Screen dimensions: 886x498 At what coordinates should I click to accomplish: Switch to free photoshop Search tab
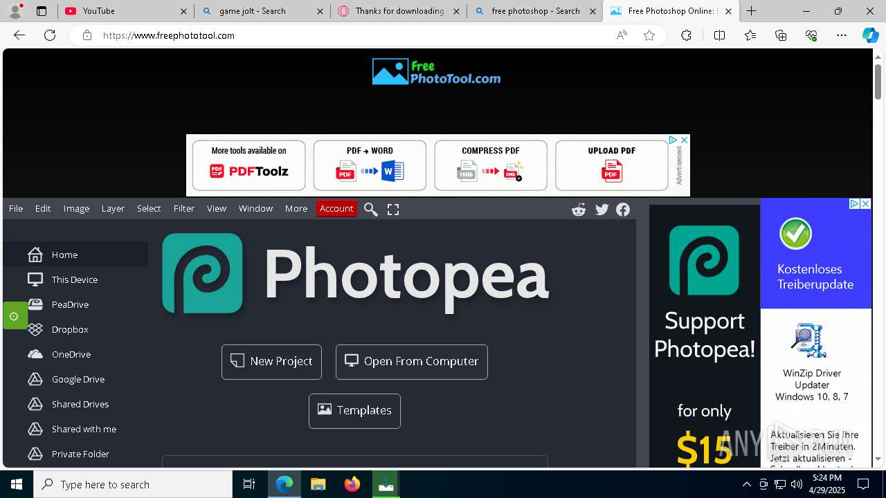tap(535, 11)
